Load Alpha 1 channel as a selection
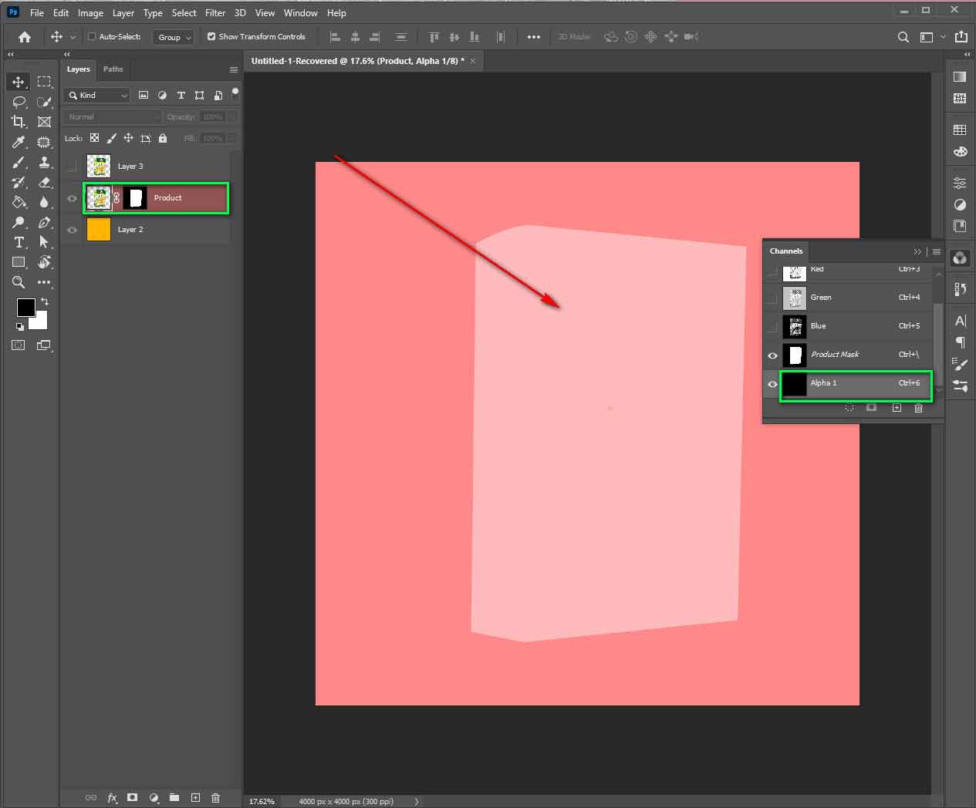The height and width of the screenshot is (808, 976). tap(849, 408)
